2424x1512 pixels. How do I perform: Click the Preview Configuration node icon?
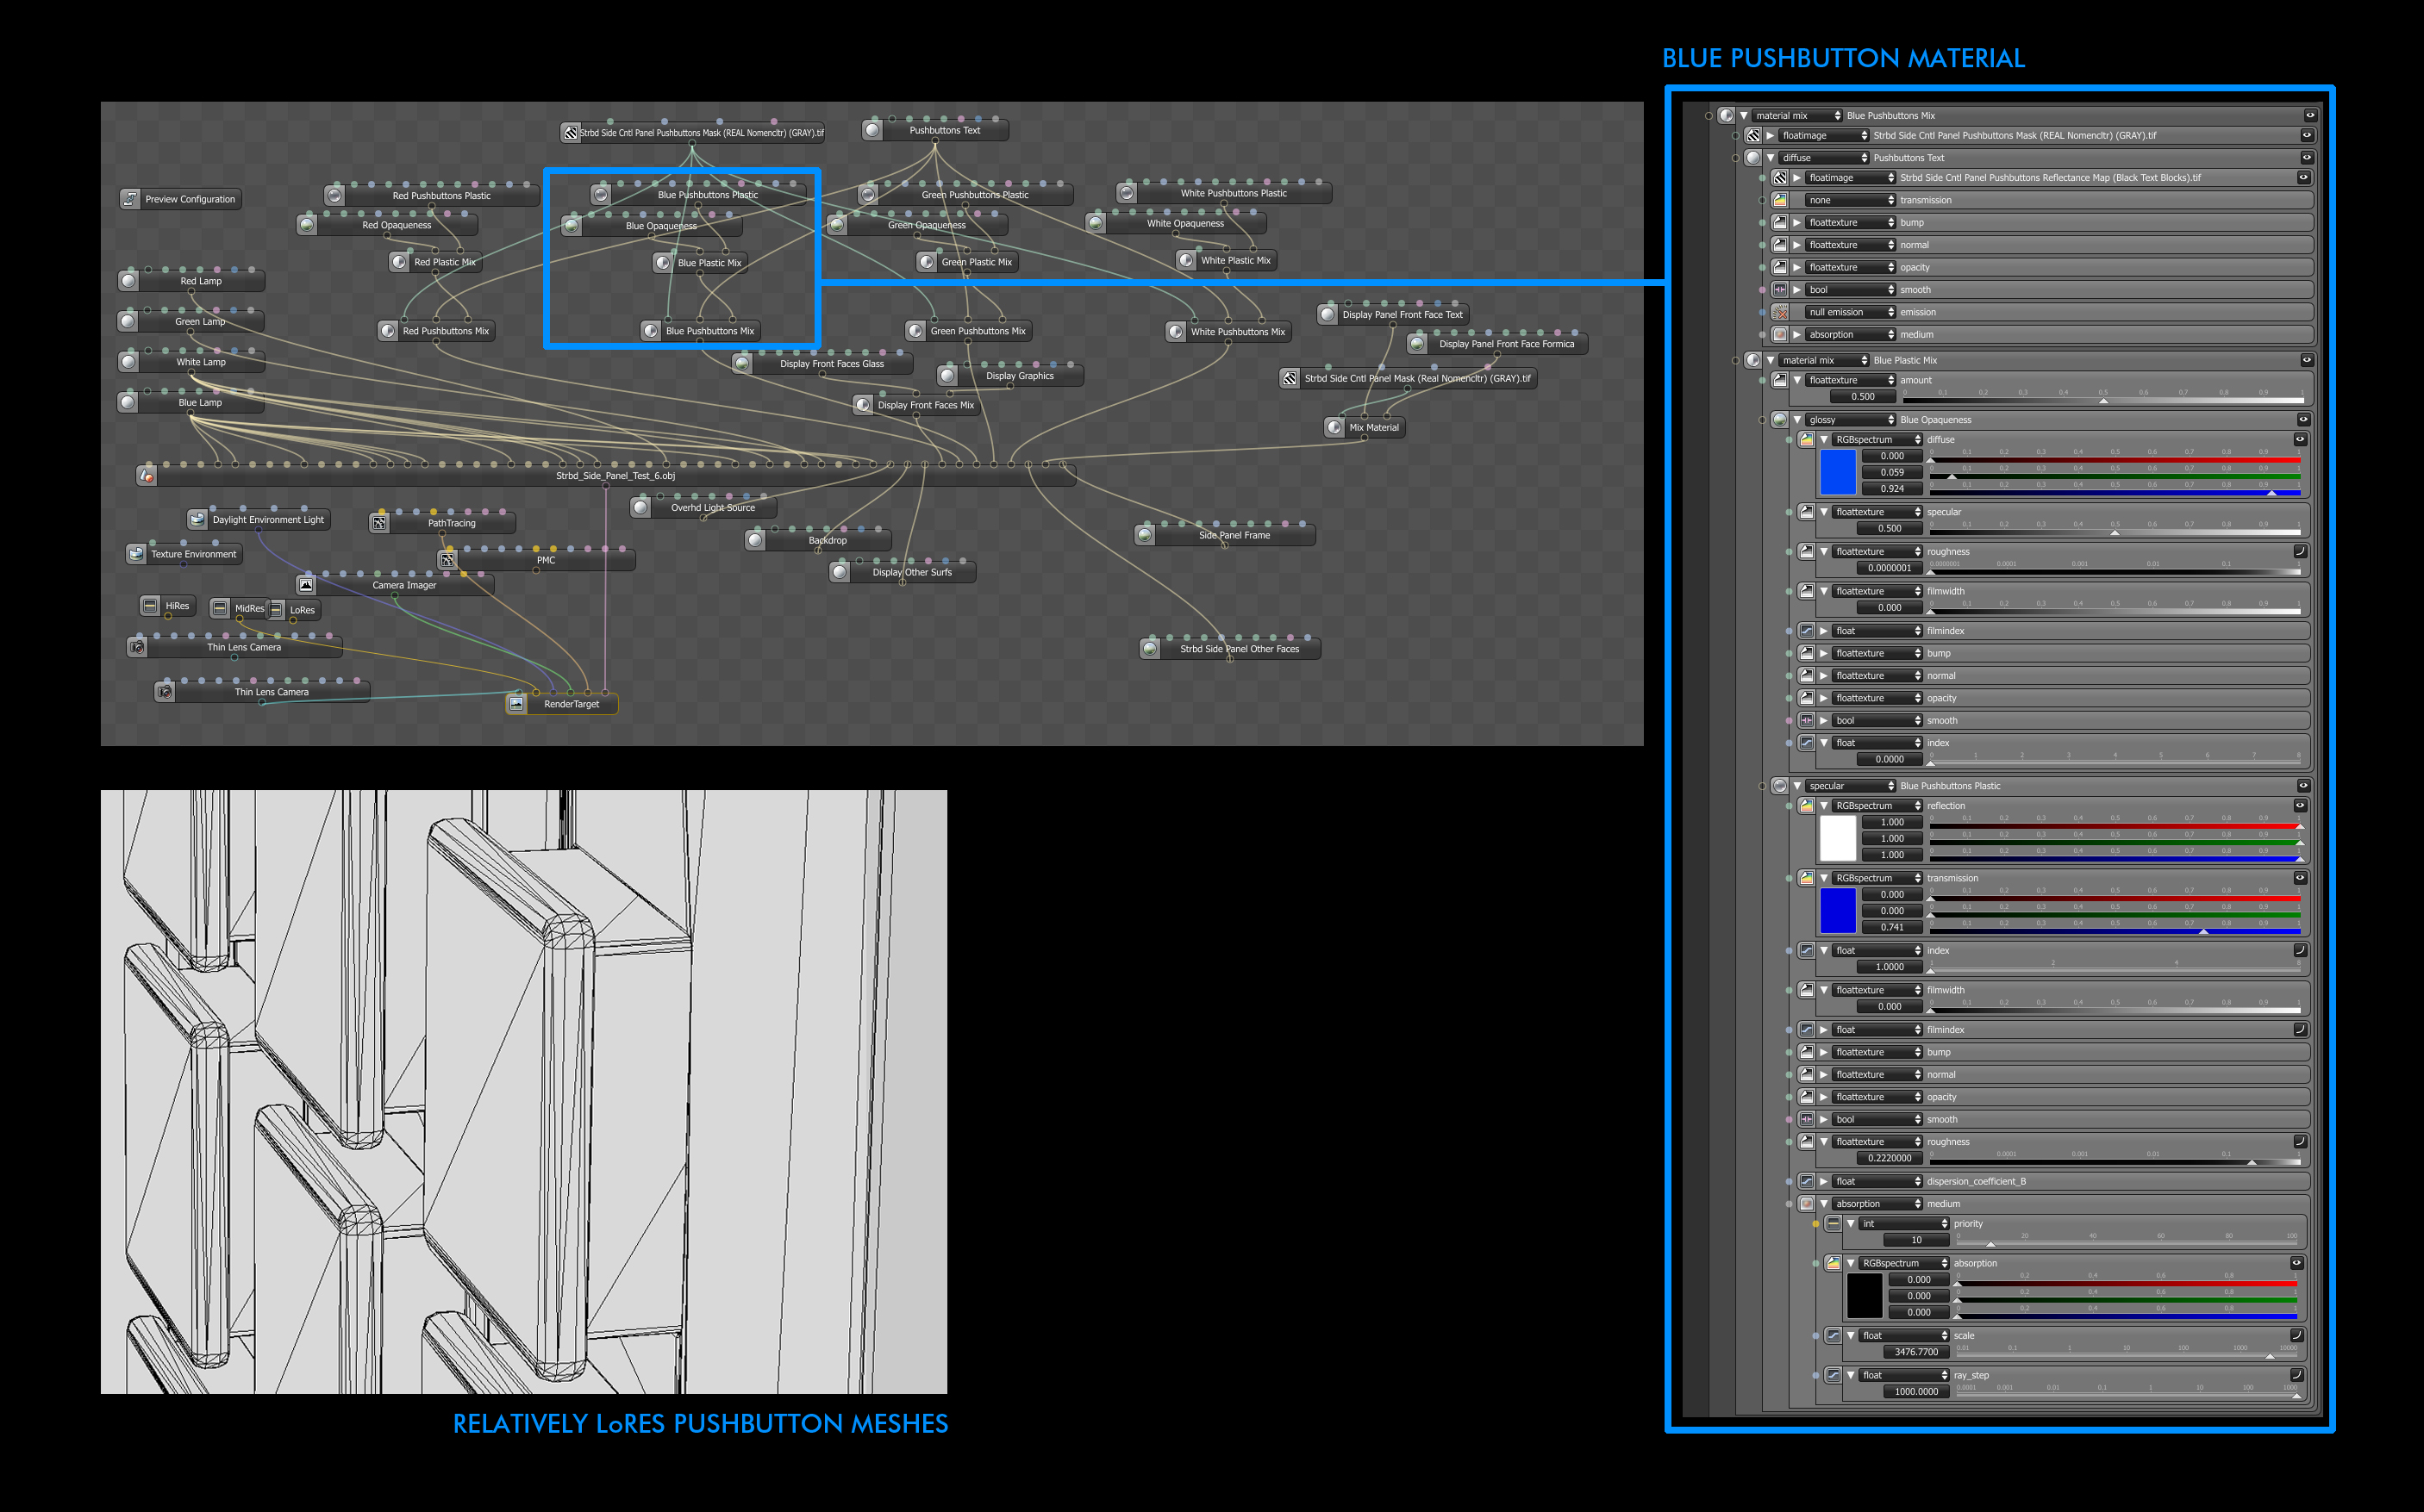(130, 199)
